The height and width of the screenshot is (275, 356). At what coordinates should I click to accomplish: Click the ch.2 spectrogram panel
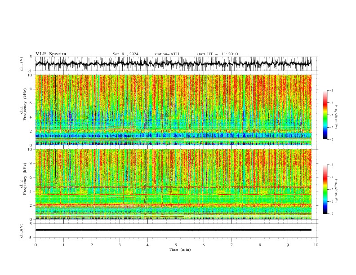pyautogui.click(x=173, y=184)
